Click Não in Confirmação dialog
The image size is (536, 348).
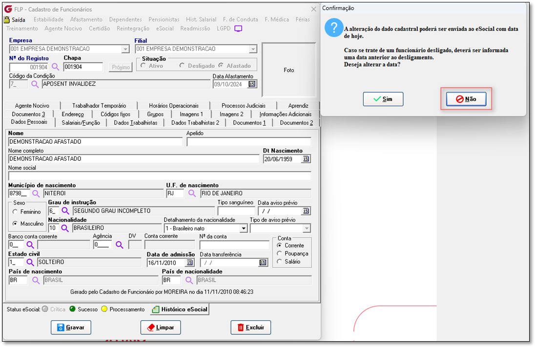point(466,99)
